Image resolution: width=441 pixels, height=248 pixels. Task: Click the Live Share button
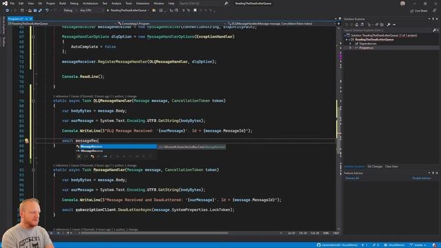tap(419, 11)
